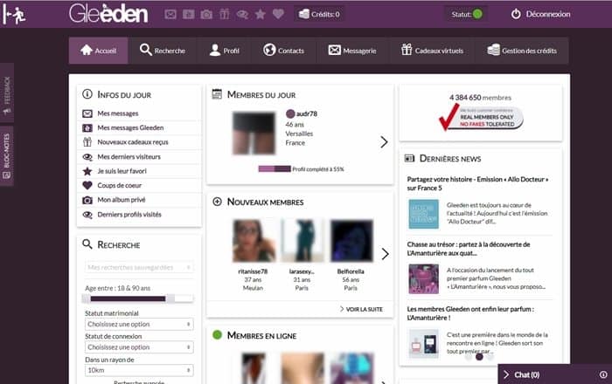
Task: Open the Allo Docteur news thumbnail
Action: [423, 214]
